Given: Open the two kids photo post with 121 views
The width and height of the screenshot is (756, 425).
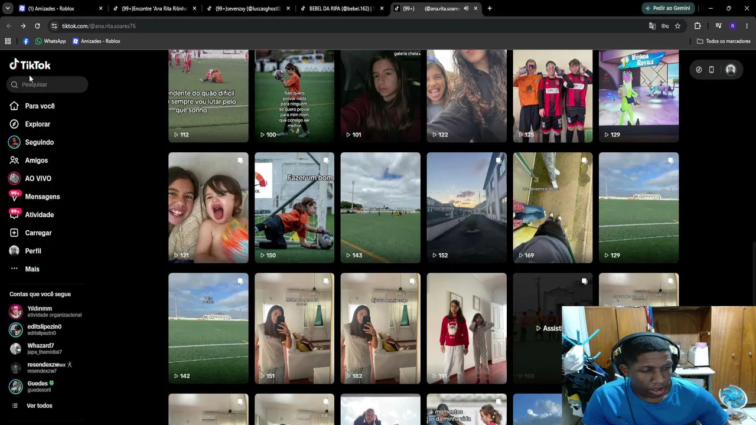Looking at the screenshot, I should 208,208.
